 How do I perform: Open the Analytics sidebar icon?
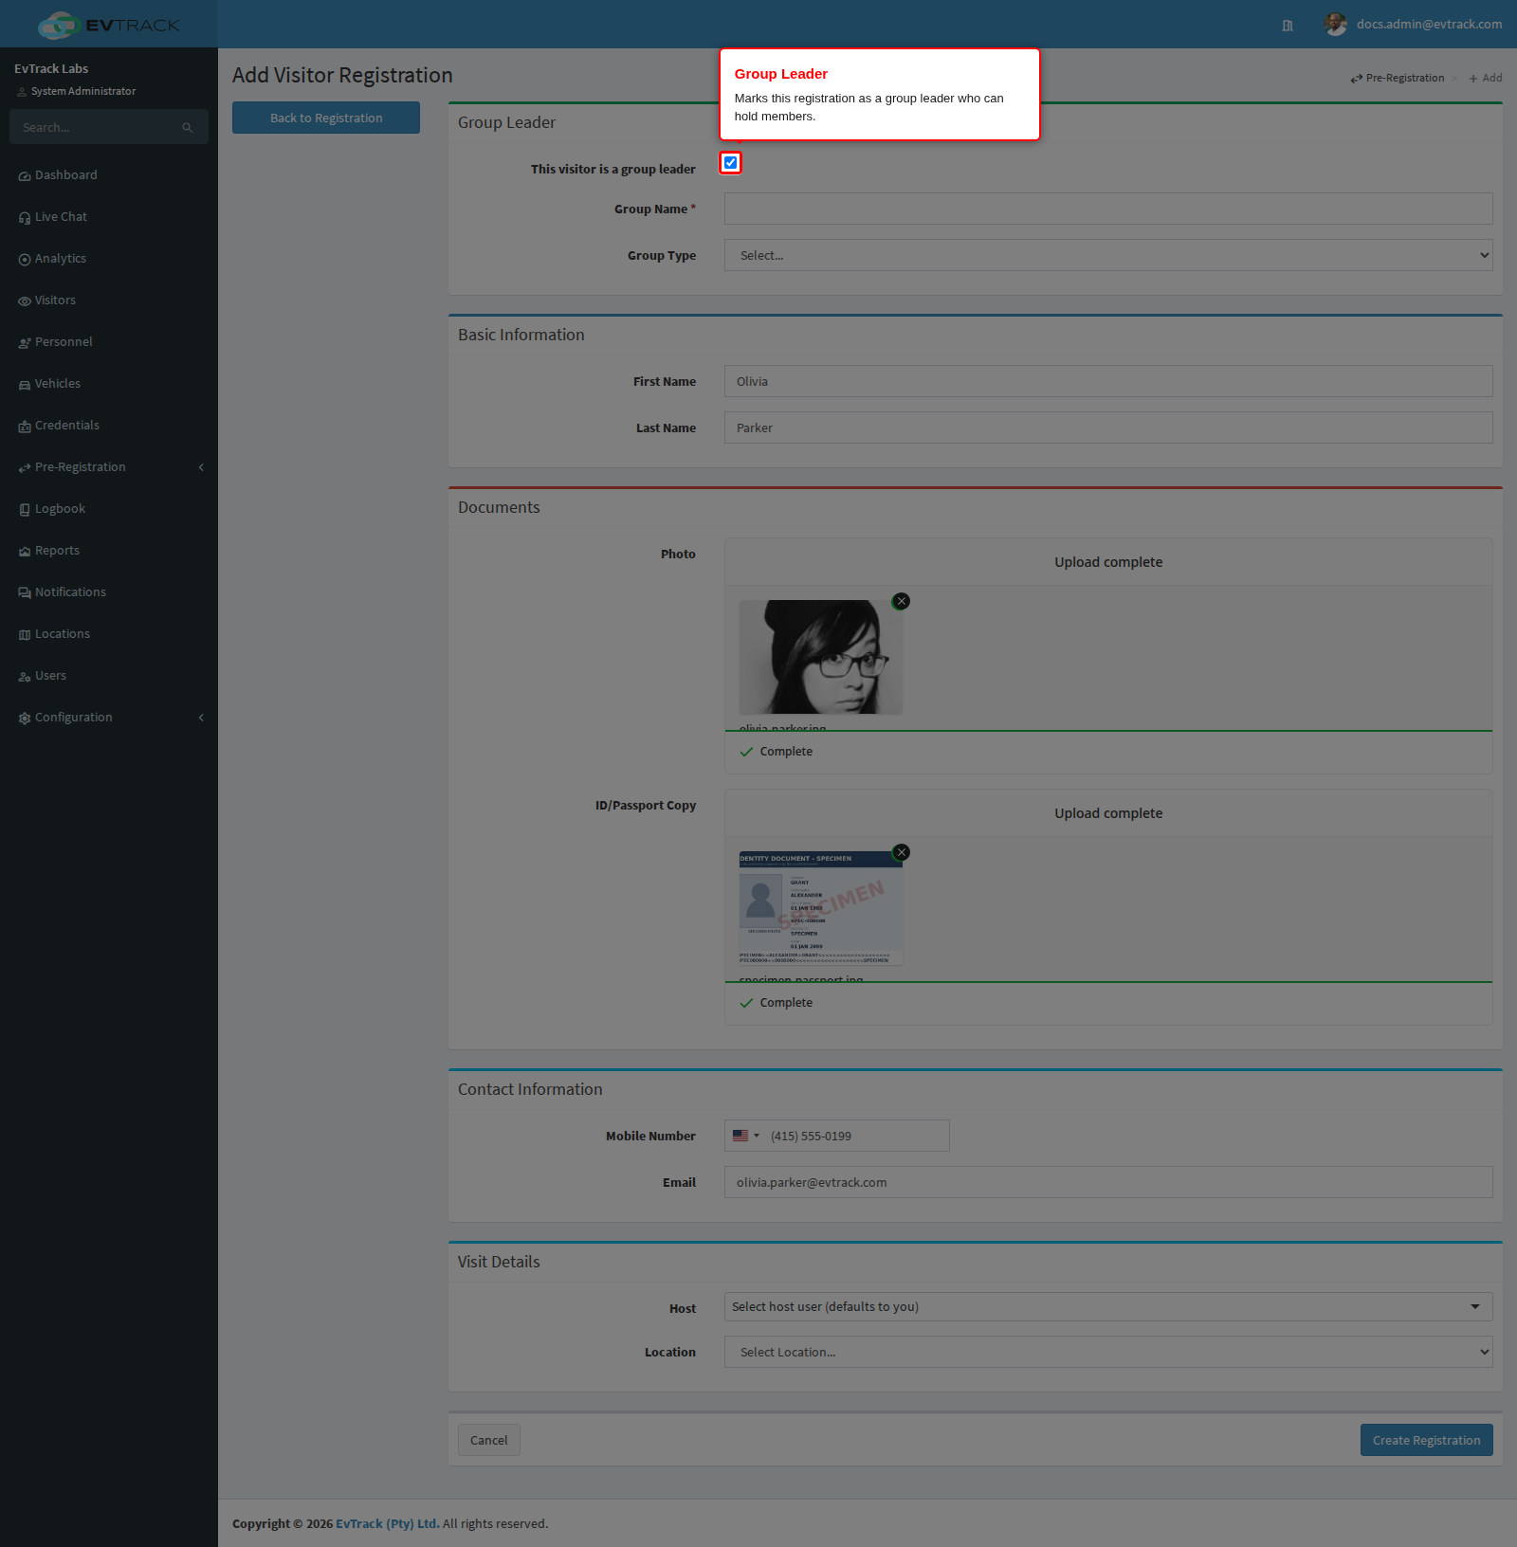[x=25, y=260]
